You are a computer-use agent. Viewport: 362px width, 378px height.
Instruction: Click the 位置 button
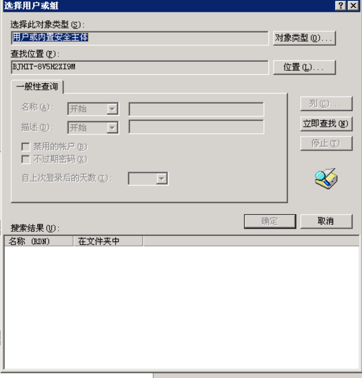click(x=304, y=67)
